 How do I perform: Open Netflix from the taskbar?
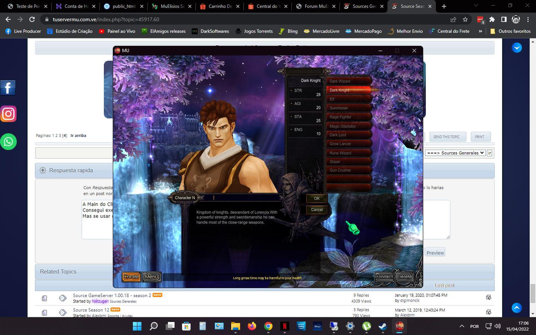coord(284,326)
